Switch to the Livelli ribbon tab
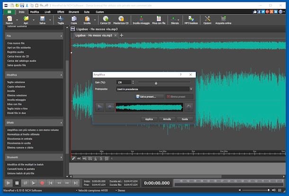This screenshot has height=196, width=289. pos(47,12)
